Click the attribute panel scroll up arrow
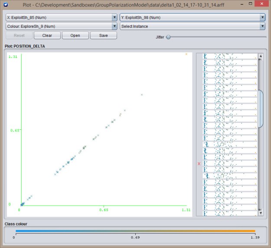The height and width of the screenshot is (248, 271). click(x=261, y=56)
